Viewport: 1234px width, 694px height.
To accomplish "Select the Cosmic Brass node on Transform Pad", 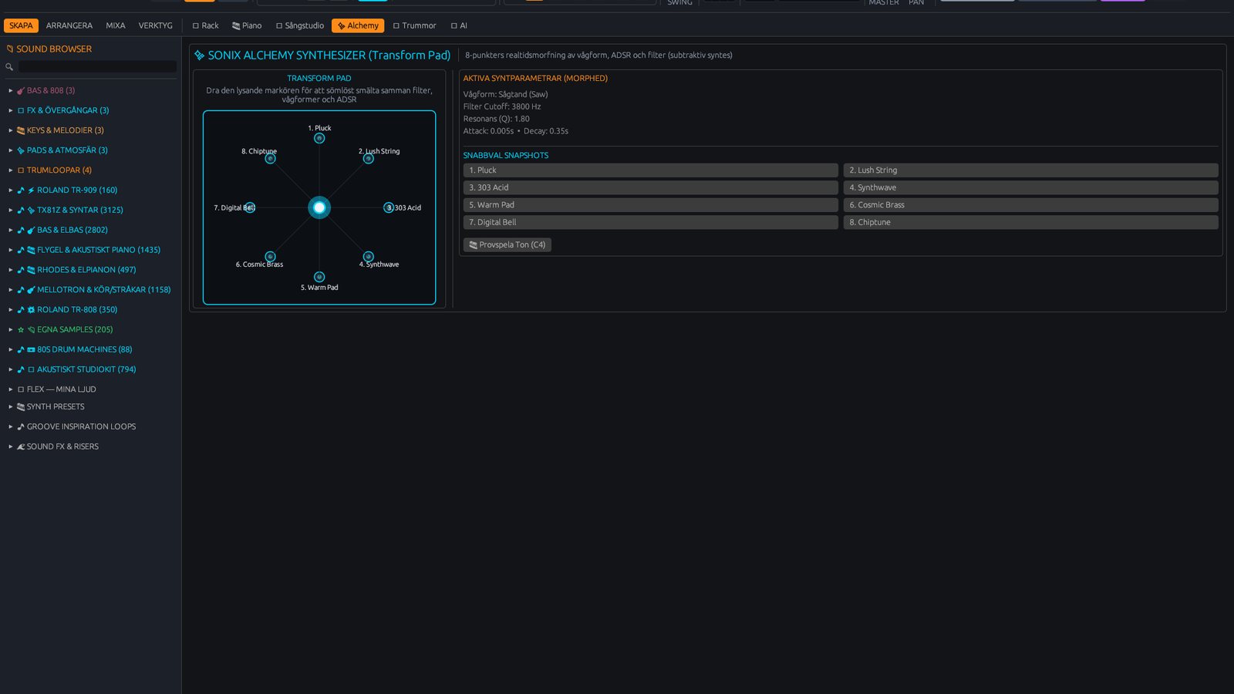I will [270, 257].
